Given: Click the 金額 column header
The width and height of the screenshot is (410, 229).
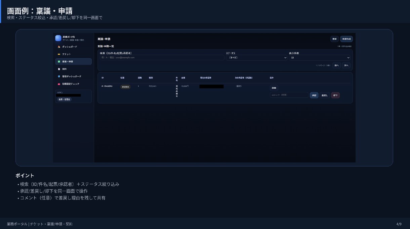Looking at the screenshot, I should tap(183, 78).
